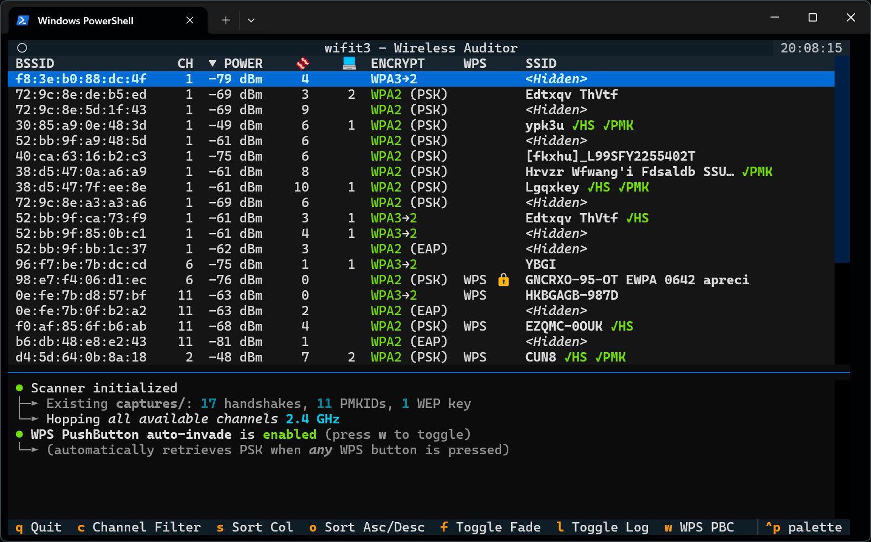Click Sort Col in the footer
The width and height of the screenshot is (871, 542).
coord(255,527)
